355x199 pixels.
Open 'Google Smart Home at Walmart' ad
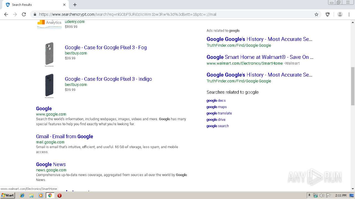click(260, 57)
